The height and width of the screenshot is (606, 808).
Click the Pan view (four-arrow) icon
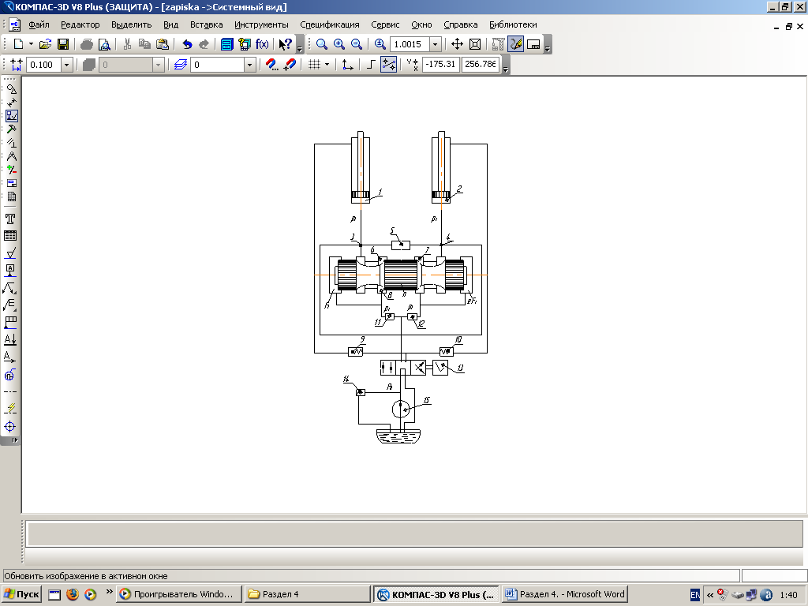457,44
